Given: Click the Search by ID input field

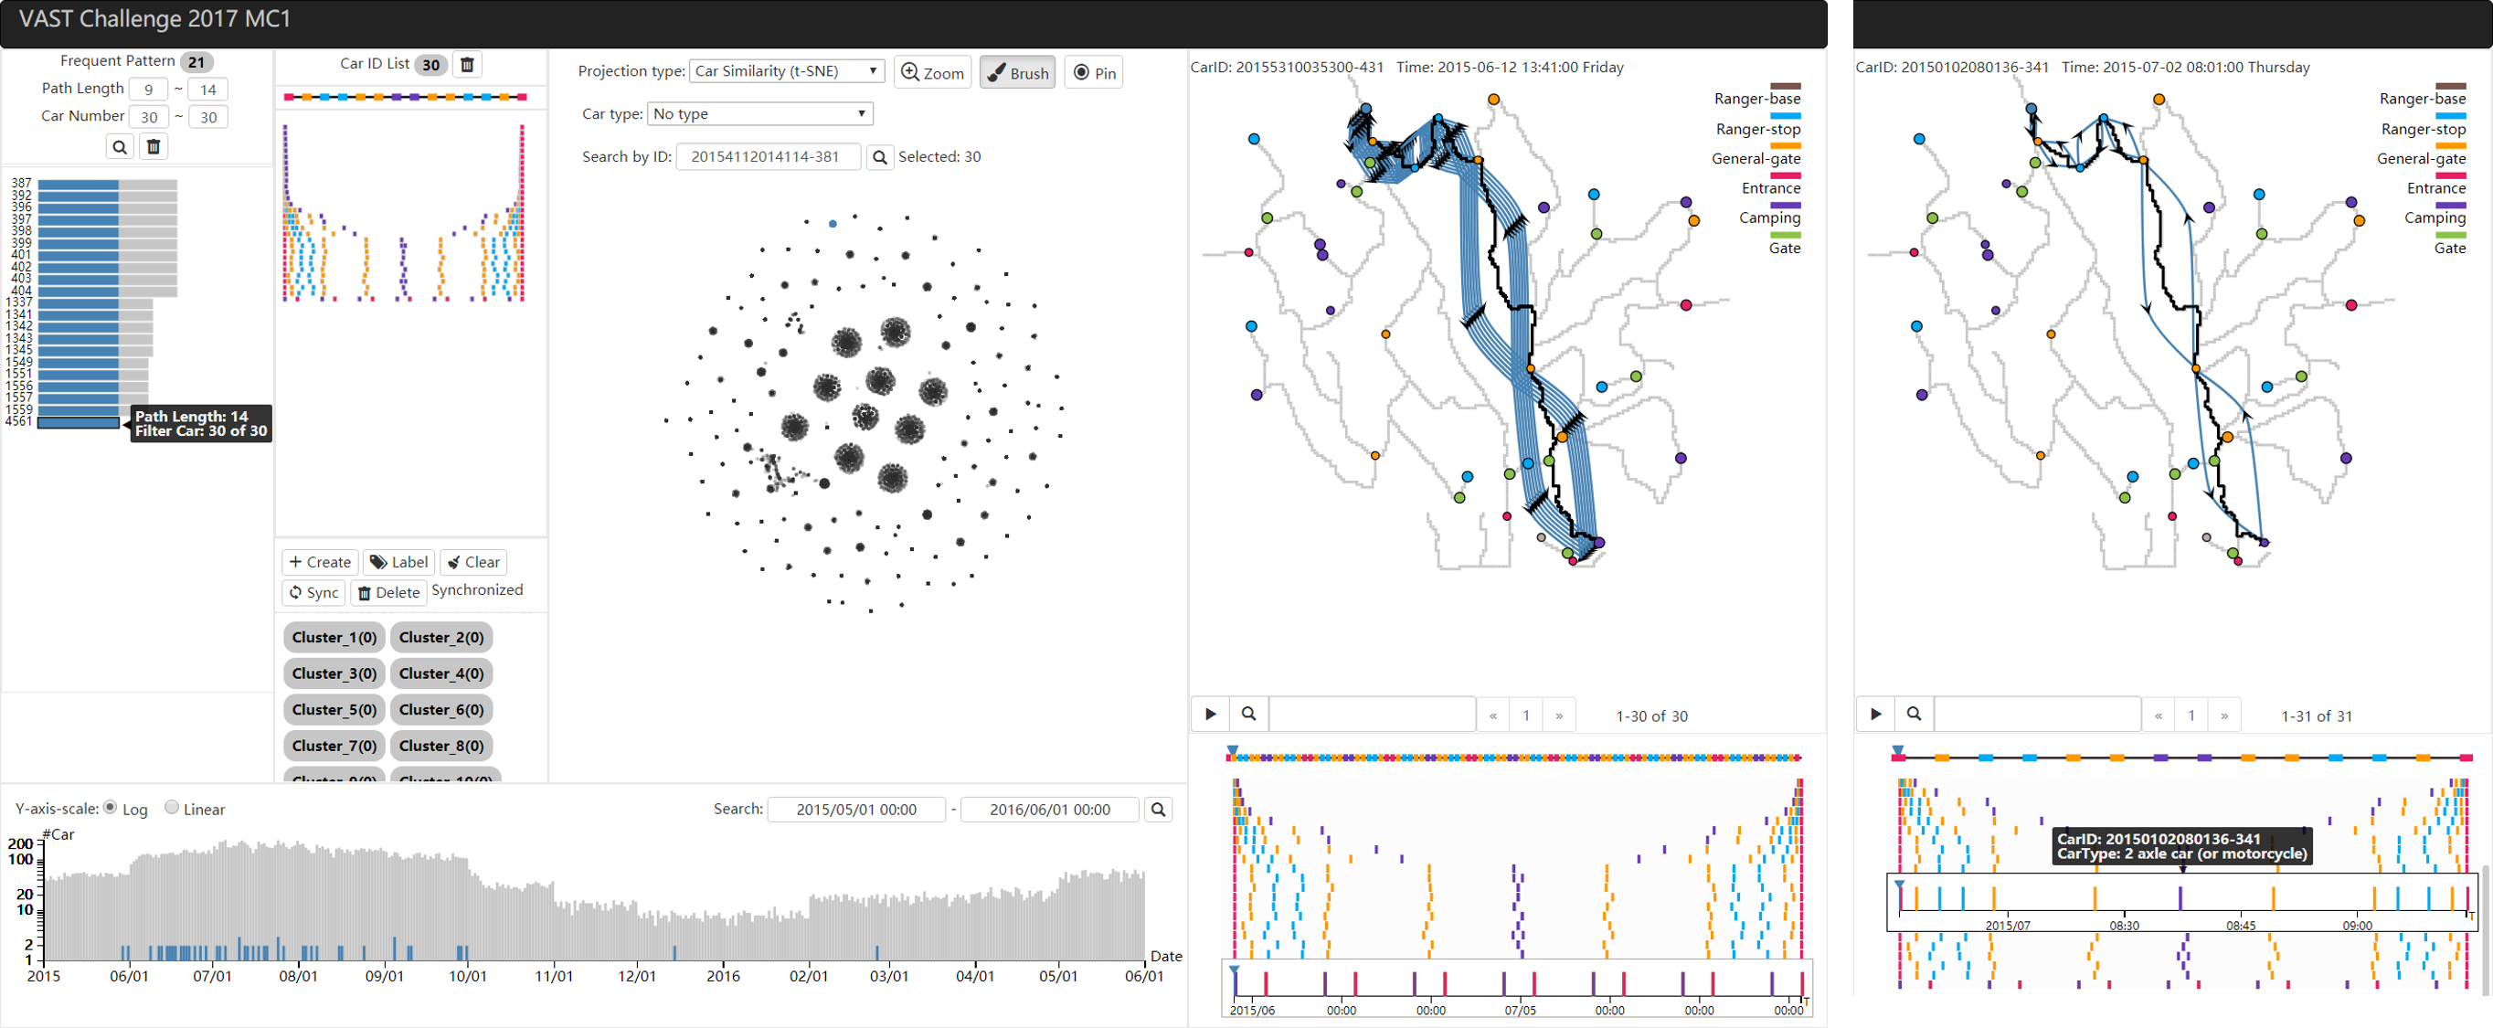Looking at the screenshot, I should click(x=768, y=157).
